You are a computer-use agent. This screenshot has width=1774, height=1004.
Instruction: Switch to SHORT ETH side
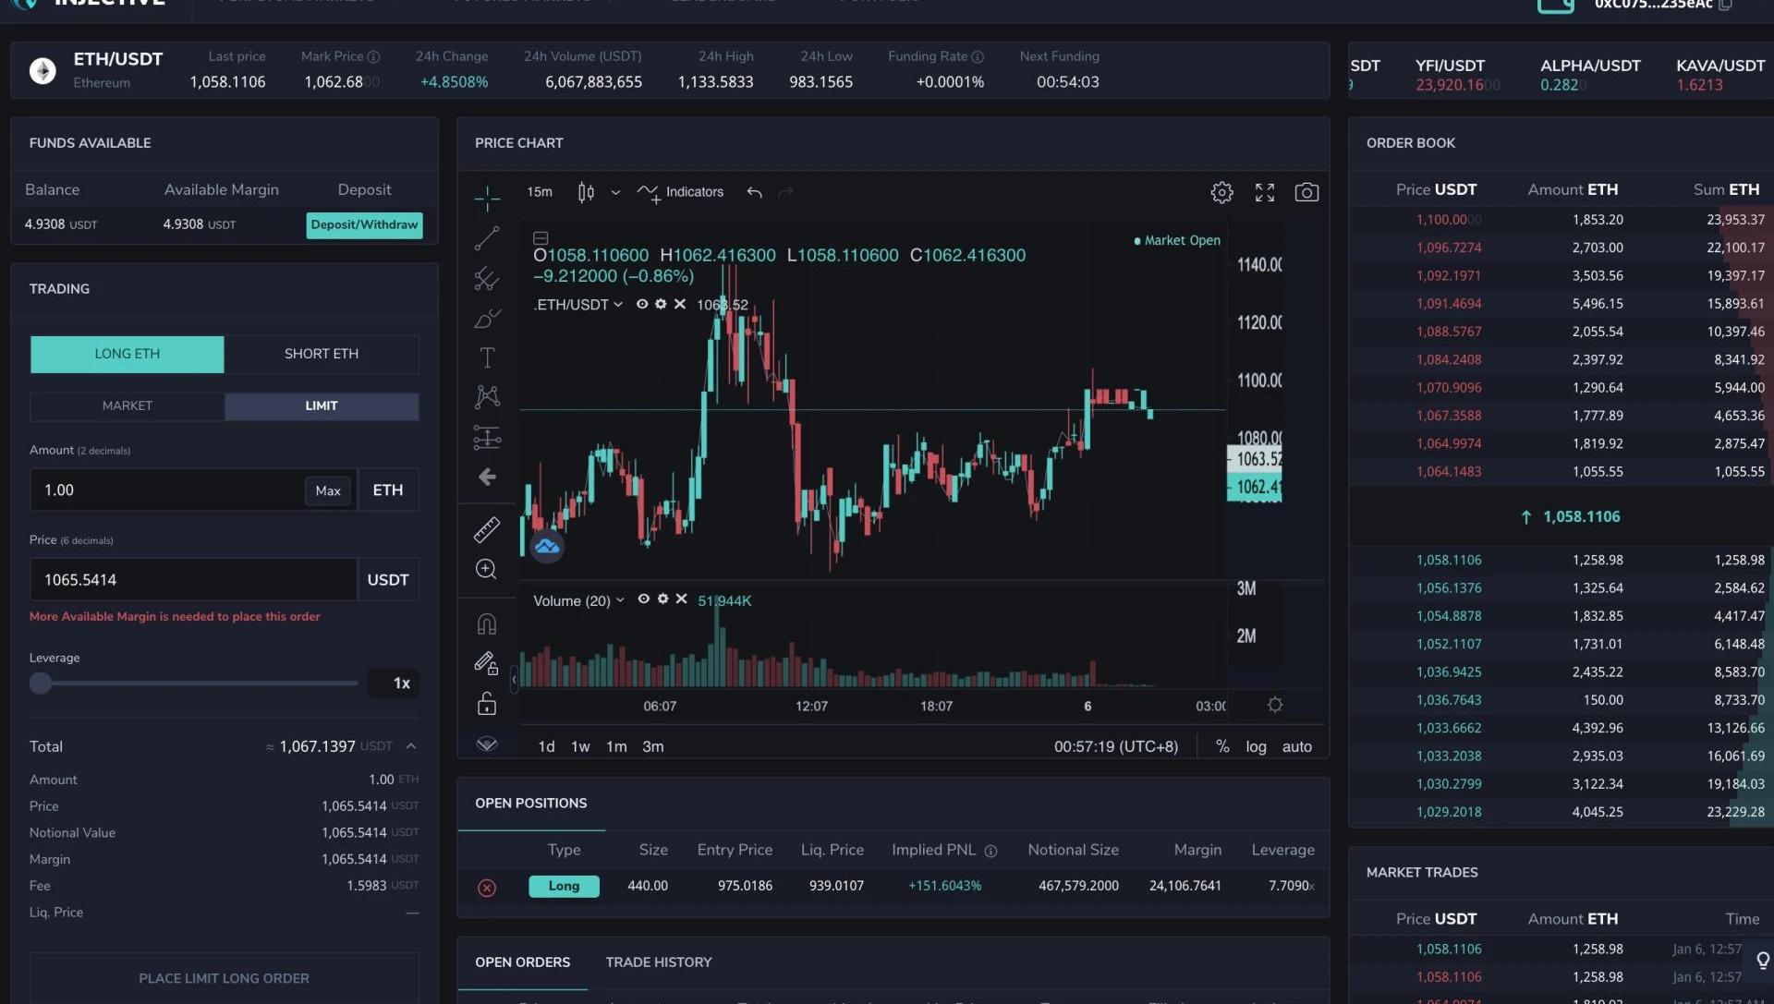pos(321,354)
